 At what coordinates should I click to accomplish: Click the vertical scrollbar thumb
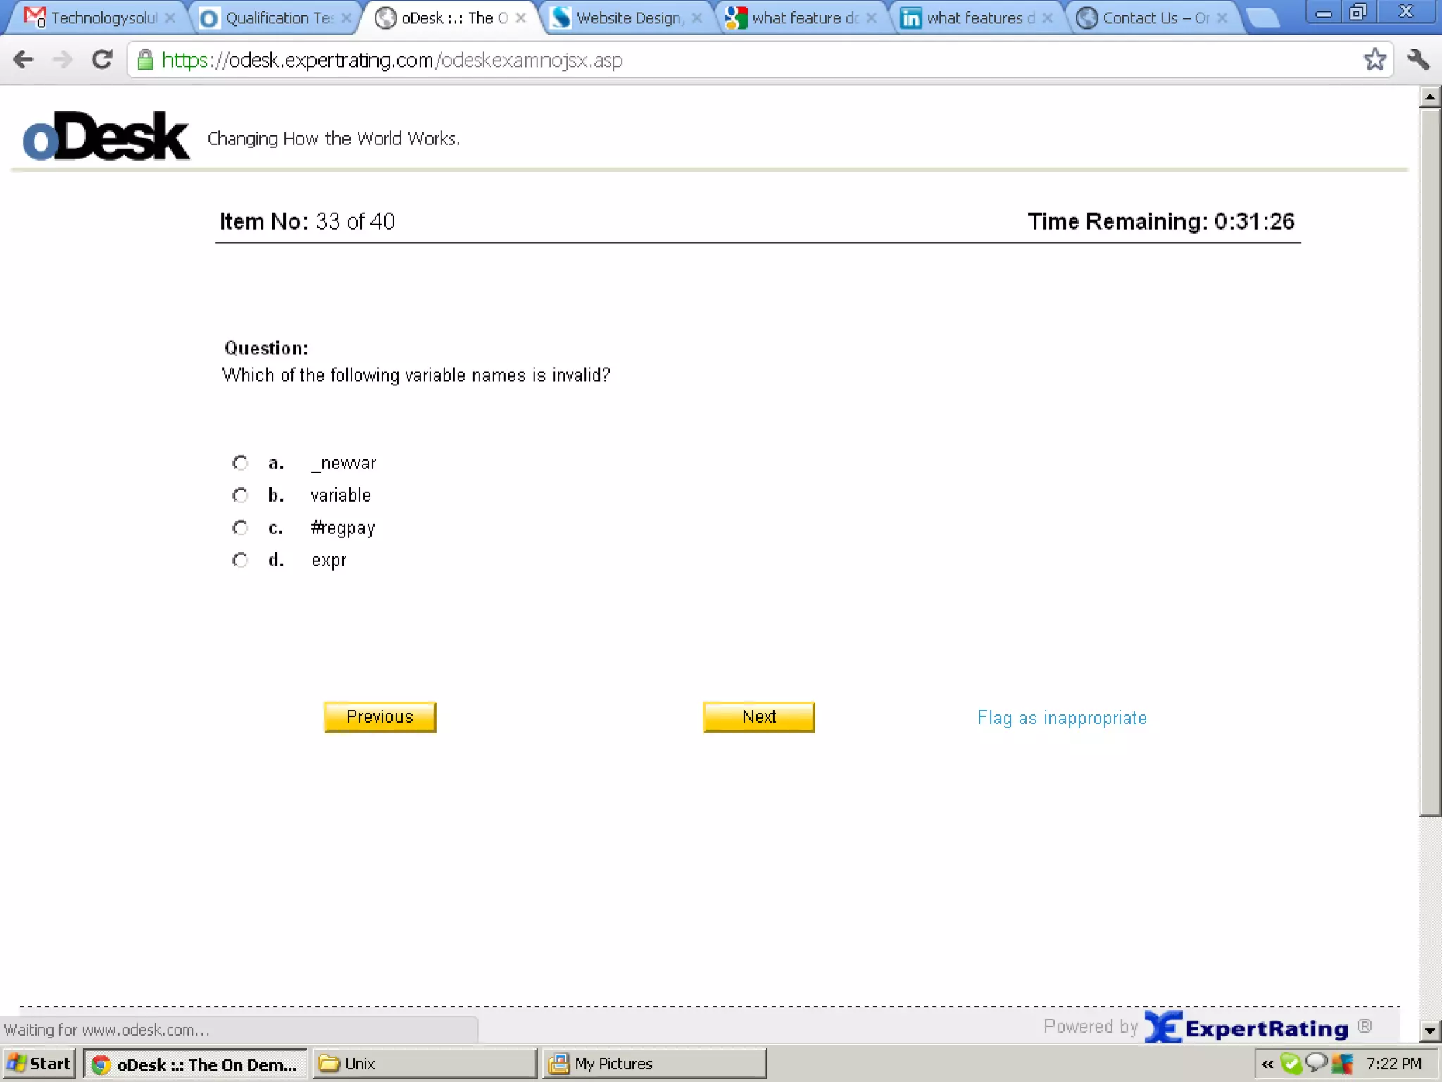coord(1429,461)
